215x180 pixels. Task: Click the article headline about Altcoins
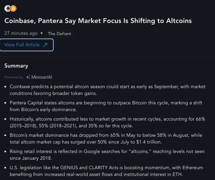[x=98, y=21]
